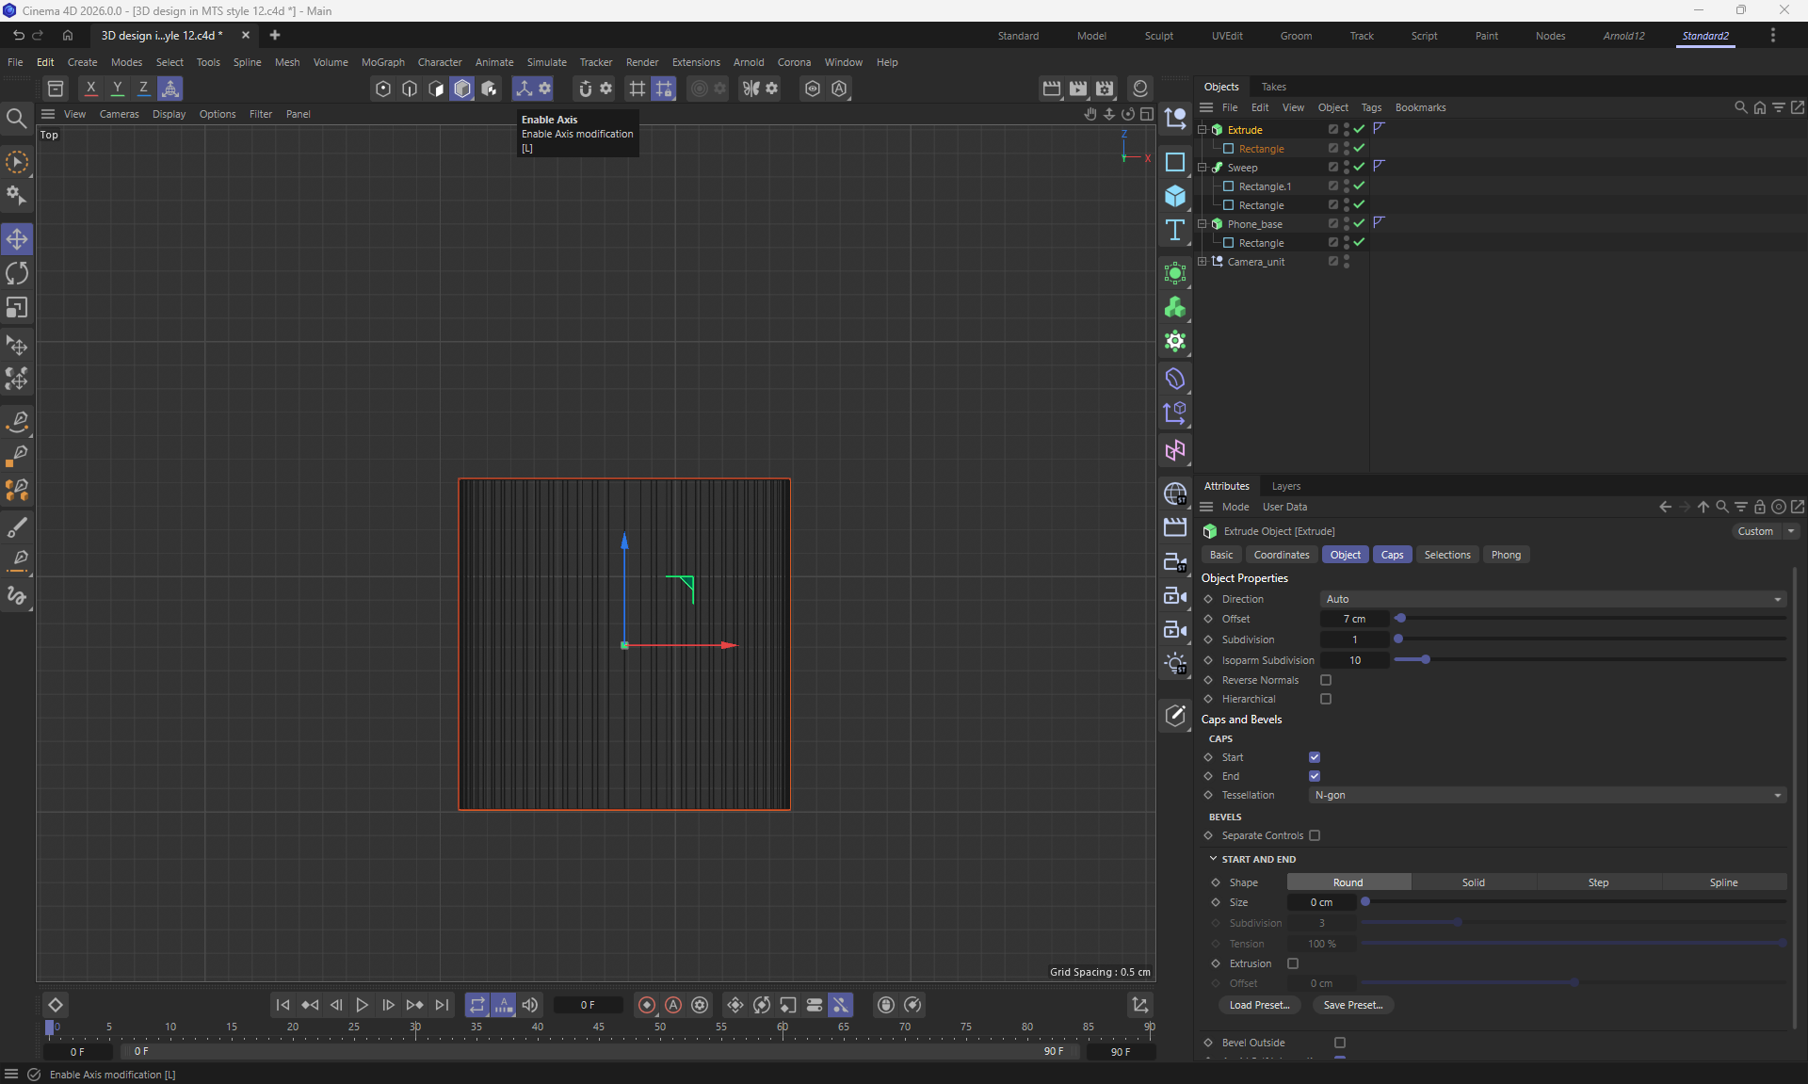This screenshot has height=1084, width=1808.
Task: Uncheck the Start cap checkbox
Action: pos(1315,757)
